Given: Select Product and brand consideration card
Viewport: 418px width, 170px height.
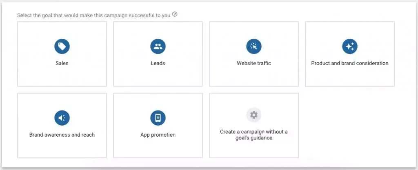Looking at the screenshot, I should (350, 54).
